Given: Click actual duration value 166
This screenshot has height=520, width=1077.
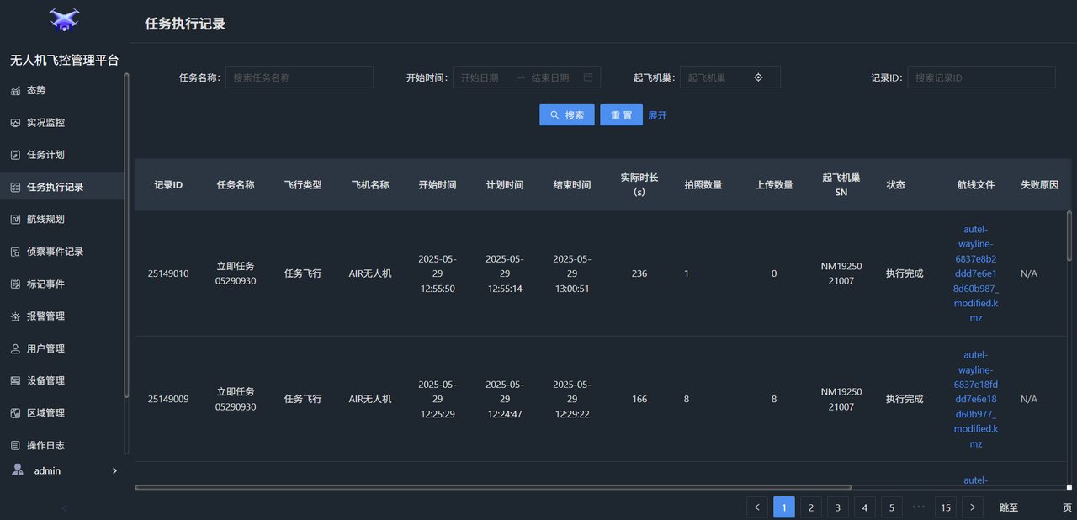Looking at the screenshot, I should [639, 399].
